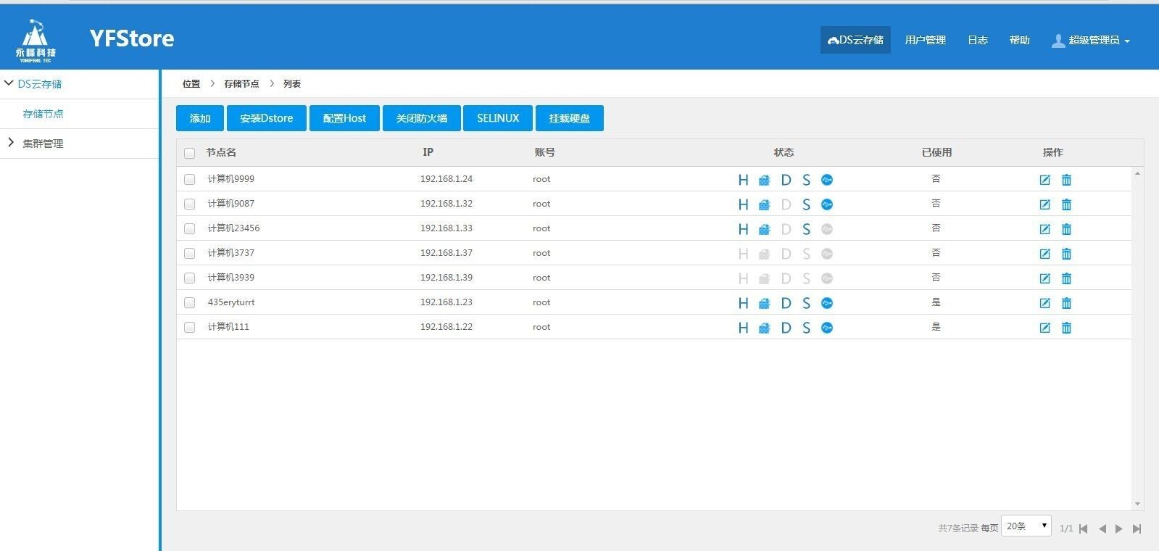Delete node 计算机111 via trash icon

(1066, 328)
